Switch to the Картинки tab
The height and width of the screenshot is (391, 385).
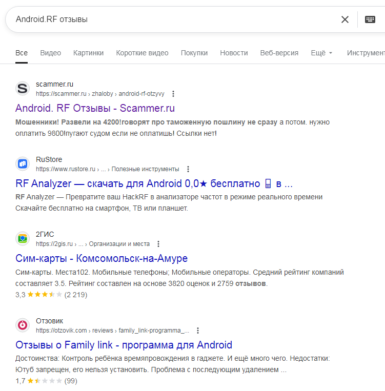click(x=88, y=53)
